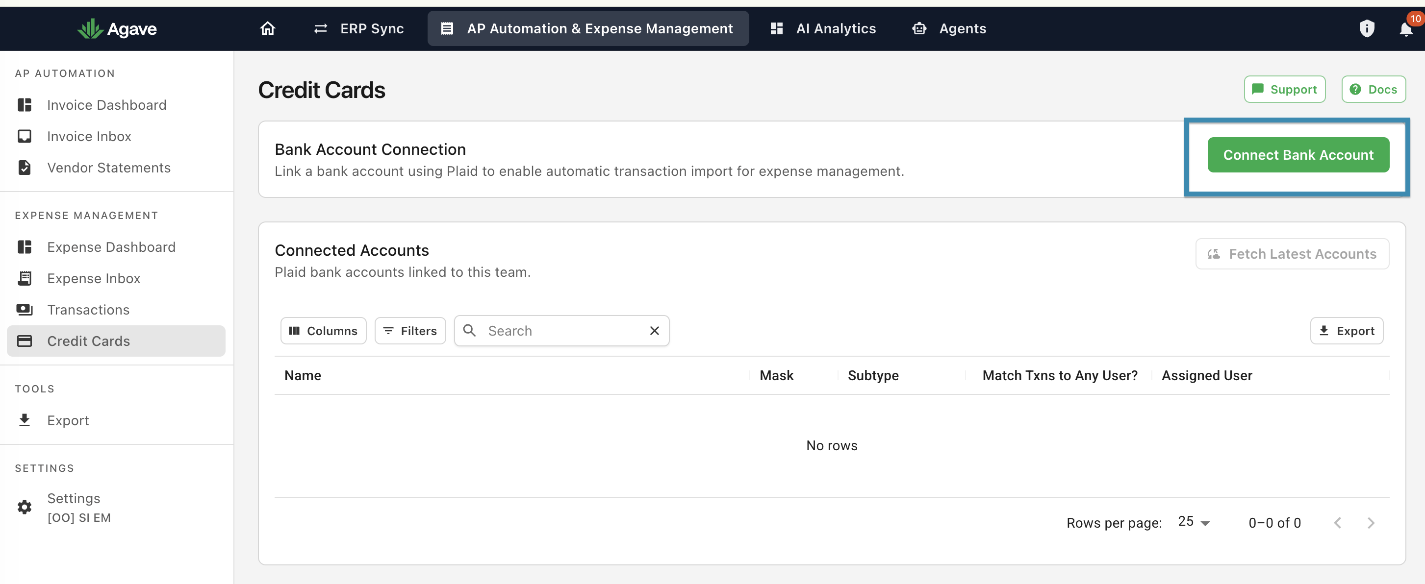Clear the search field with X
The image size is (1425, 584).
tap(655, 330)
